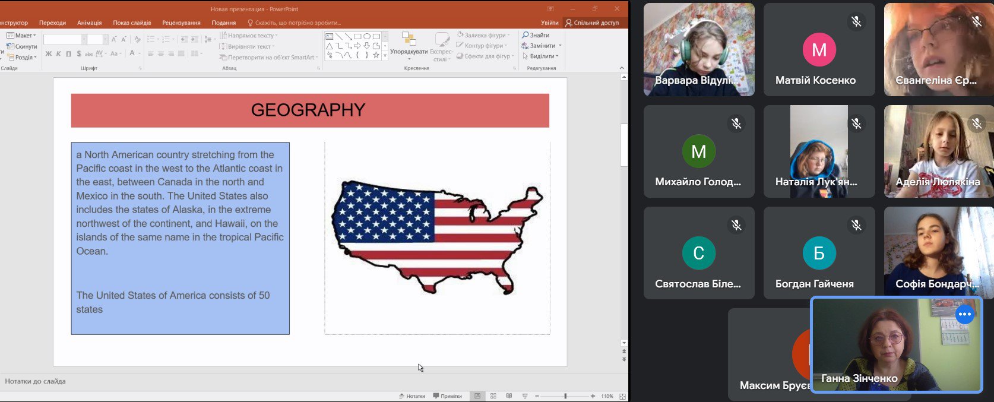Switch to reading view icon
Image resolution: width=994 pixels, height=402 pixels.
(x=509, y=396)
